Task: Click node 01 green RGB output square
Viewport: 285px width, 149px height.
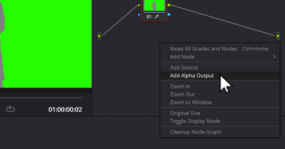Action: [169, 5]
